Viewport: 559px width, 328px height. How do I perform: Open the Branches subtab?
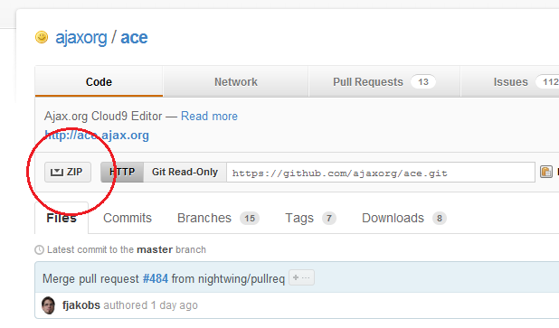click(218, 218)
